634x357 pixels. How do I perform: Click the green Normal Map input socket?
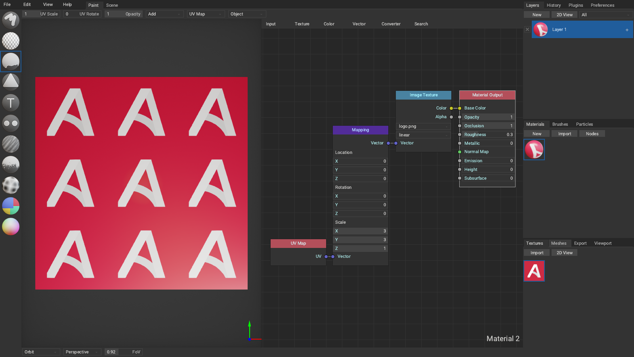(460, 152)
